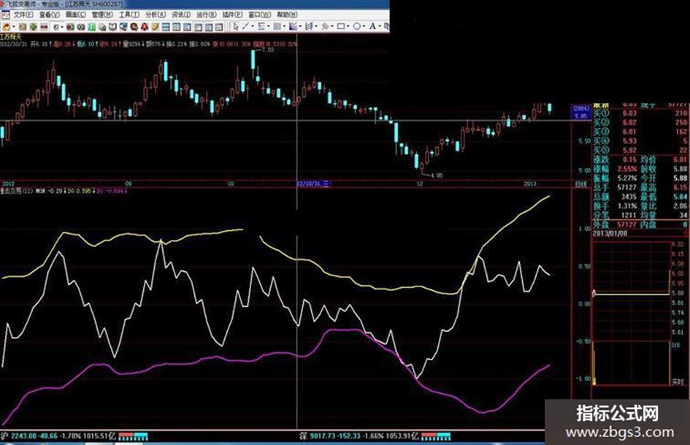
Task: Click the 4.95 low price label
Action: click(437, 175)
